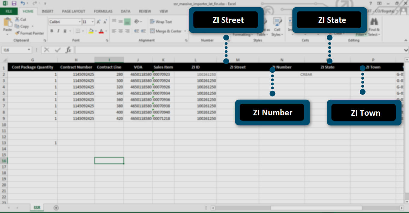The width and height of the screenshot is (409, 213).
Task: Click the Save icon in the title bar
Action: click(14, 3)
